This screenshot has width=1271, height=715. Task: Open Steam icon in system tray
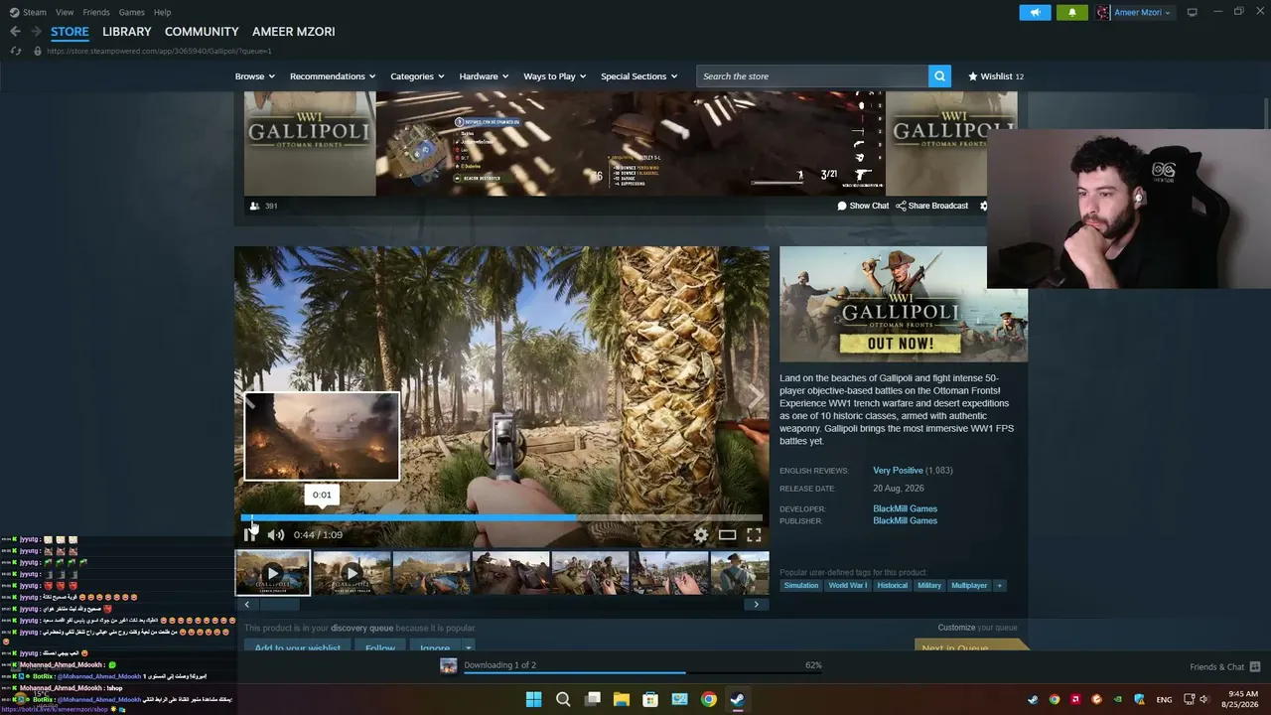pyautogui.click(x=1033, y=699)
